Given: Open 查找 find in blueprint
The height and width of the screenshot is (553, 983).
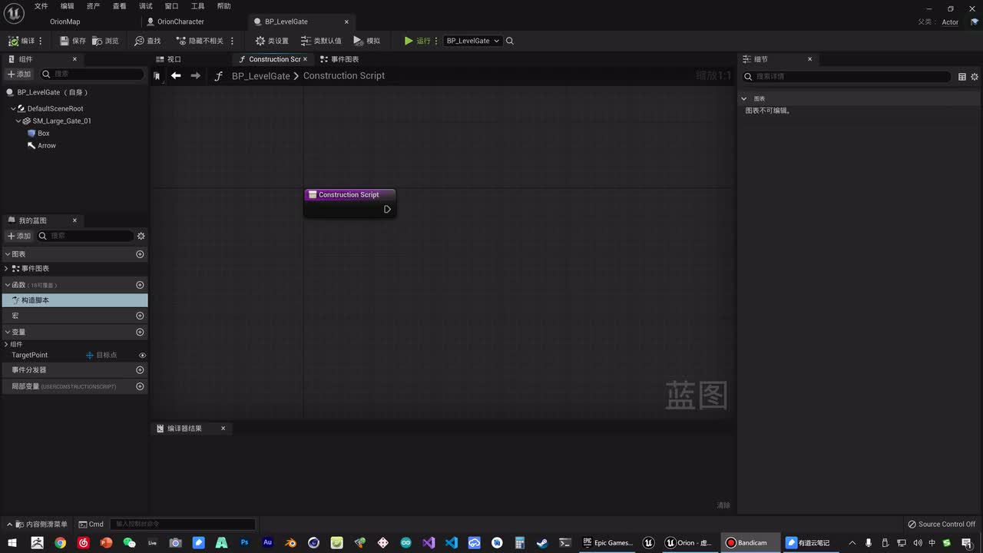Looking at the screenshot, I should tap(147, 41).
